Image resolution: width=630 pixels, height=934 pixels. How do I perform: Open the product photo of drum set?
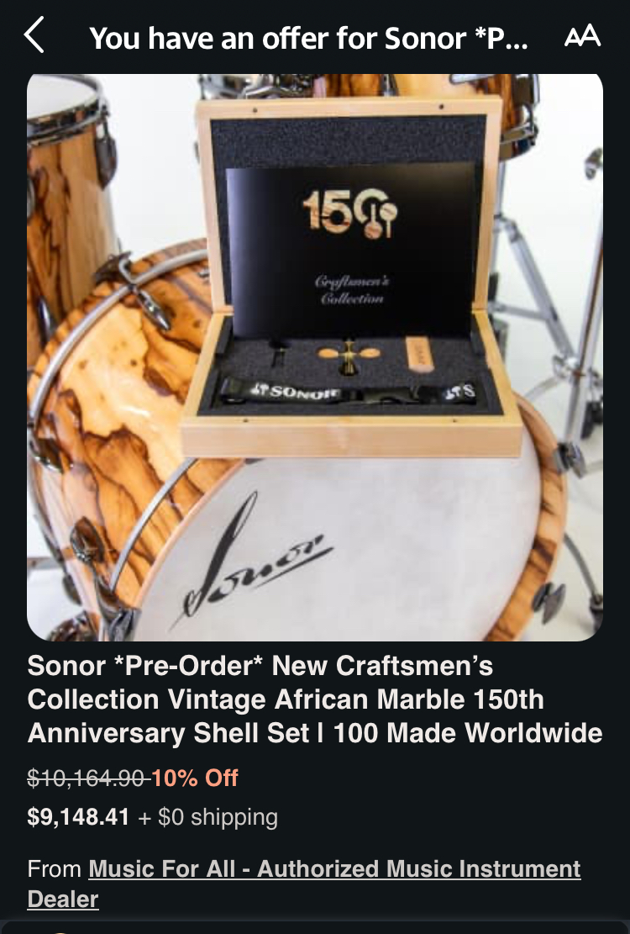coord(315,357)
